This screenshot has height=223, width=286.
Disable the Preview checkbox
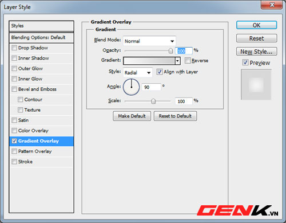[x=245, y=62]
